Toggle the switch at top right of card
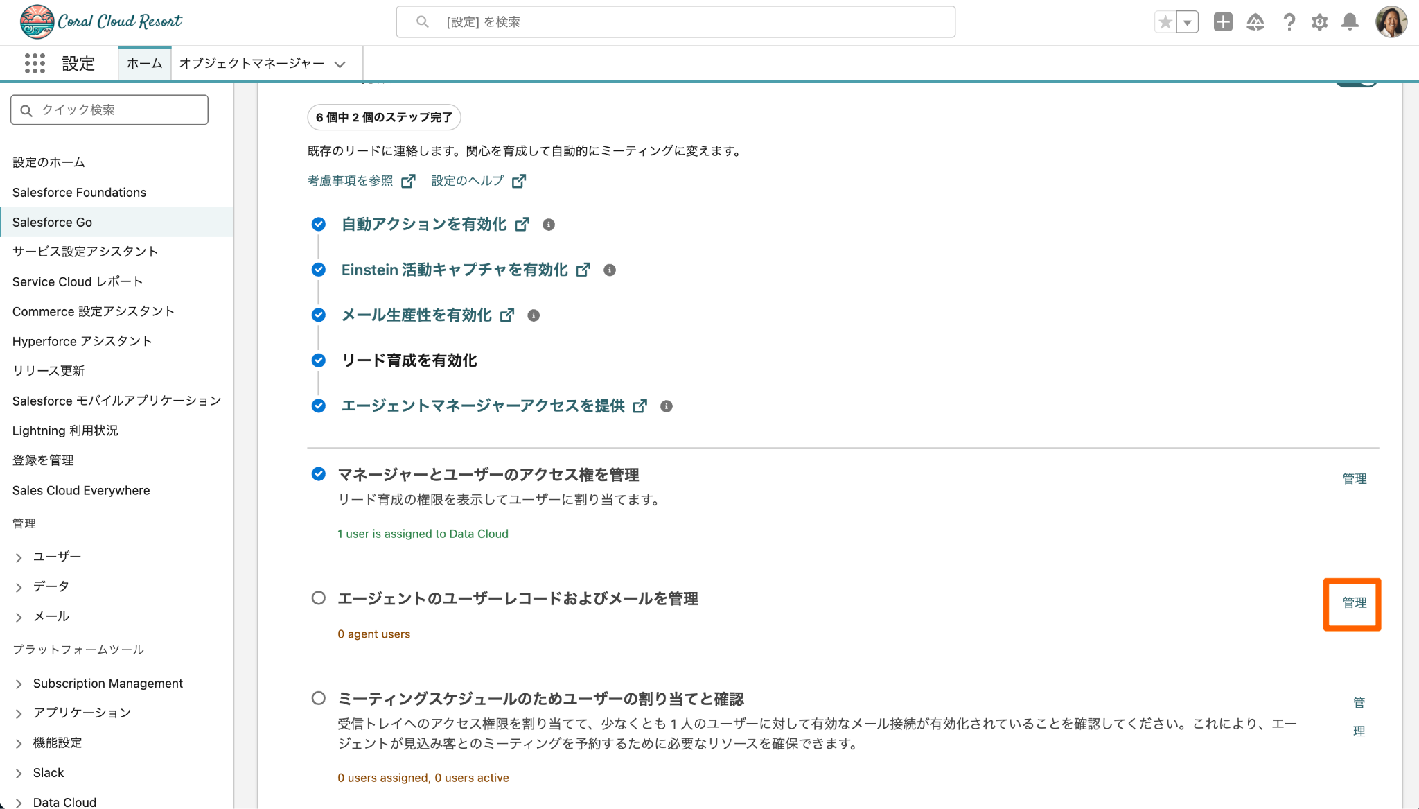This screenshot has height=809, width=1419. pyautogui.click(x=1357, y=85)
